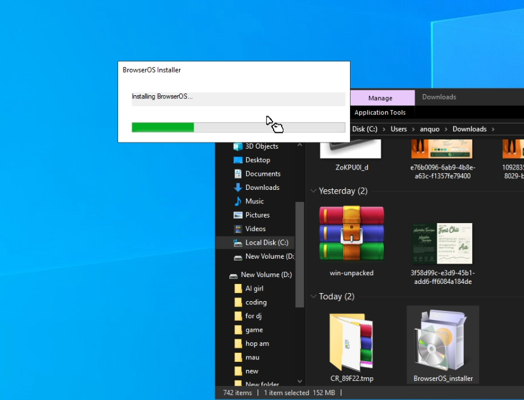Screen dimensions: 524x400
Task: Select the 3f58d99c font preview thumbnail
Action: (442, 243)
